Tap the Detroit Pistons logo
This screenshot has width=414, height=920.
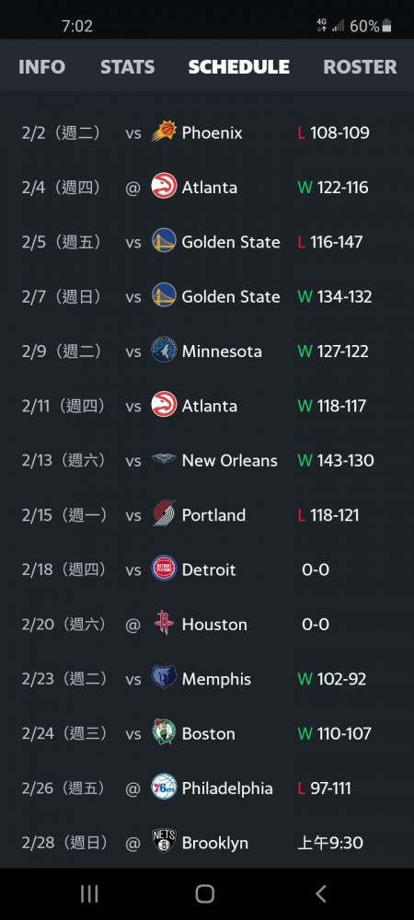pyautogui.click(x=164, y=569)
